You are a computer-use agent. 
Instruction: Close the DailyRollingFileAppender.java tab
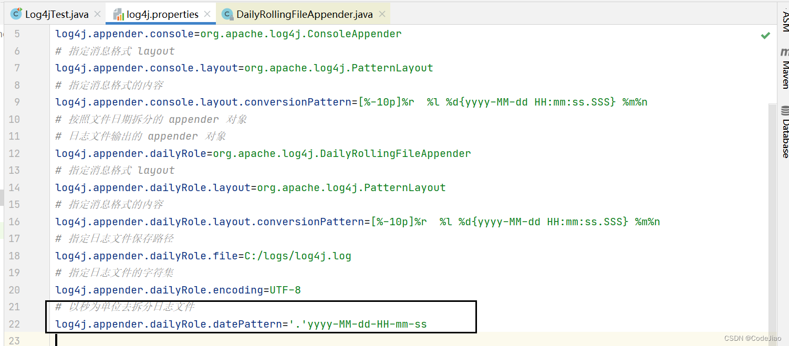click(x=381, y=15)
